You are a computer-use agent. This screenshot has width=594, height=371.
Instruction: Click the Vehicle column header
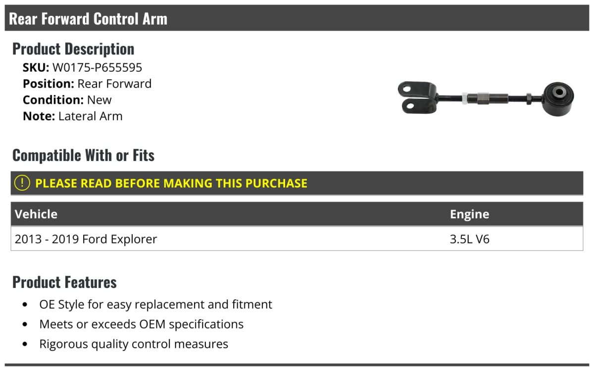tap(36, 214)
